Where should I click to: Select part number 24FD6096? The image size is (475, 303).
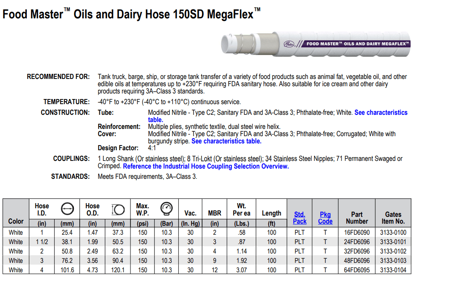click(x=356, y=242)
